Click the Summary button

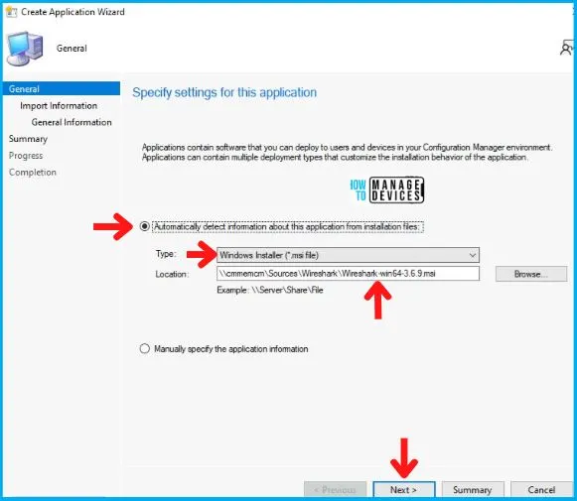click(472, 490)
